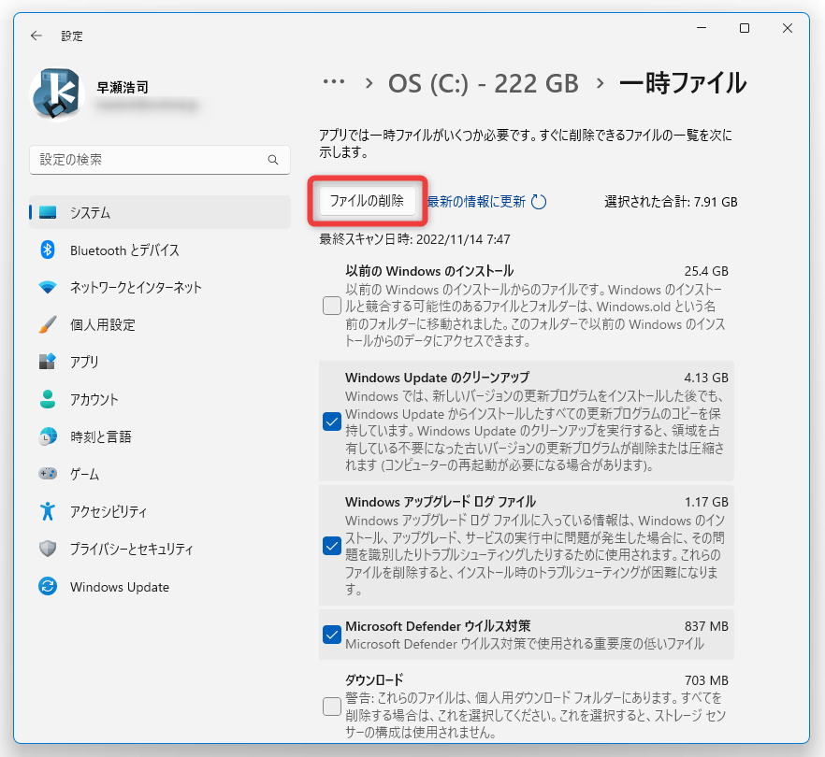Click the 837 MB size value
Image resolution: width=825 pixels, height=757 pixels.
tap(706, 626)
